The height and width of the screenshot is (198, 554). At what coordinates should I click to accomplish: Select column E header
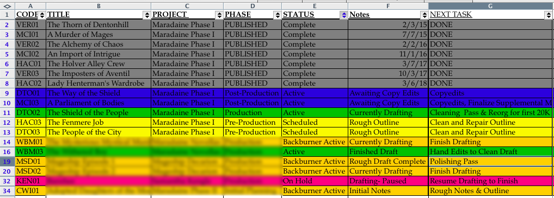click(315, 6)
